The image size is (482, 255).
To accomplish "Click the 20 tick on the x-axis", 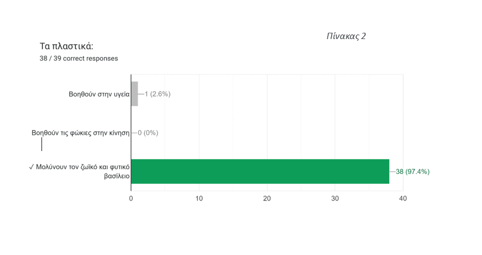I will tap(267, 199).
